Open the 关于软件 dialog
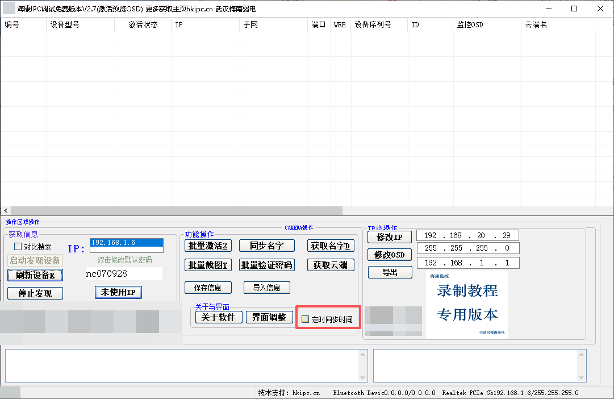 coord(219,317)
